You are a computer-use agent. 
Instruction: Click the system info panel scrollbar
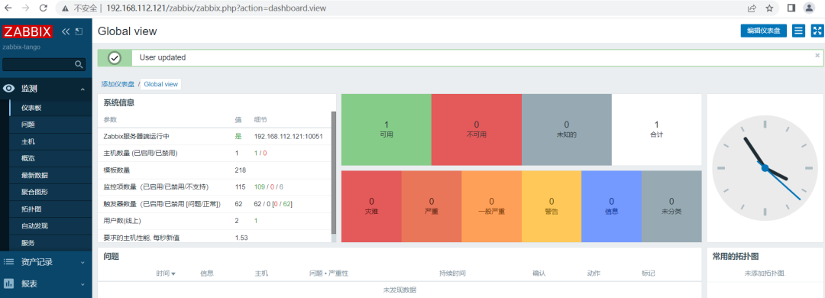[333, 173]
